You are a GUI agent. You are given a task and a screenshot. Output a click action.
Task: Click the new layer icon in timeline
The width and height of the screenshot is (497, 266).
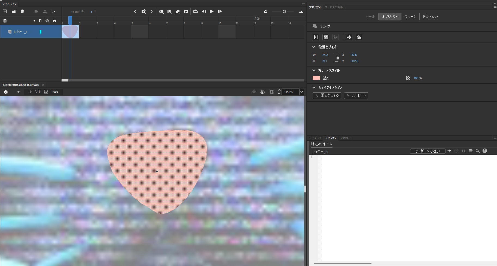click(5, 11)
